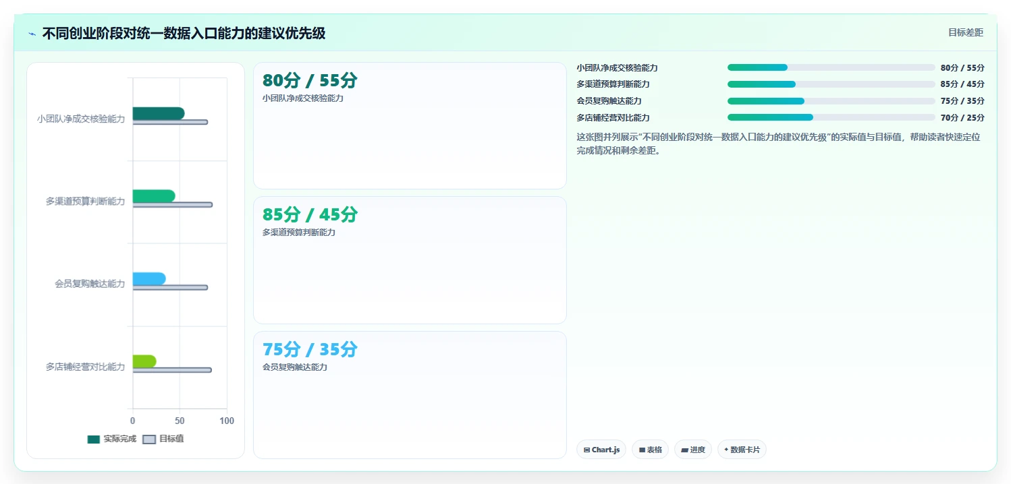Click the small icon in the 表格 chip
The height and width of the screenshot is (484, 1011).
642,450
